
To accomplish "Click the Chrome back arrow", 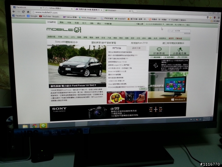I will pos(14,11).
